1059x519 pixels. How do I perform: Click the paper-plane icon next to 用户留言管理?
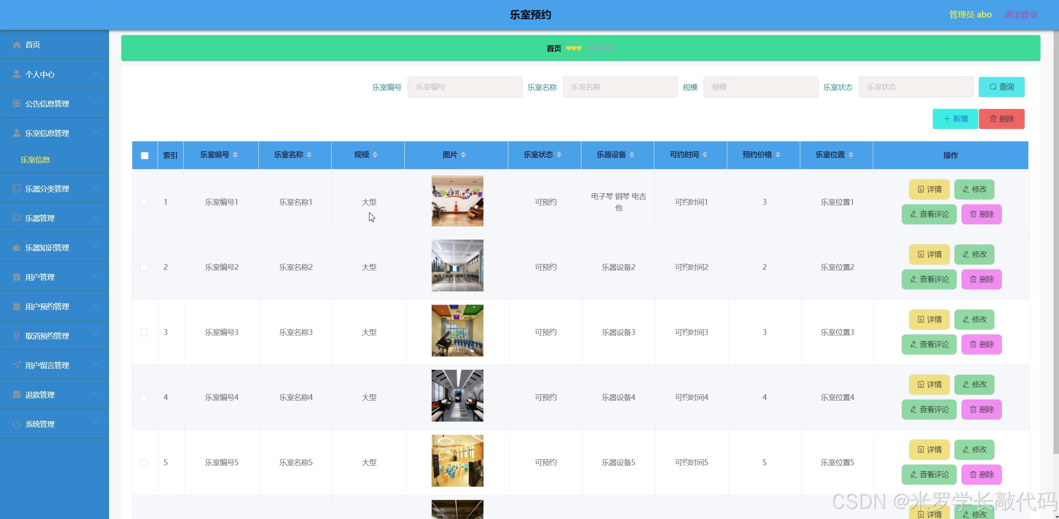[17, 365]
